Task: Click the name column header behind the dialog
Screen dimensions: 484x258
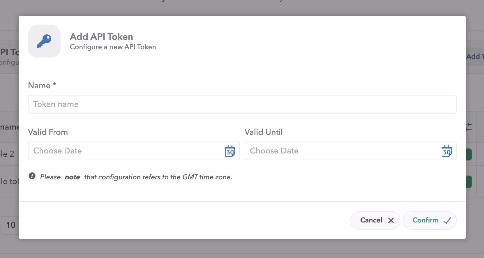Action: [x=9, y=127]
